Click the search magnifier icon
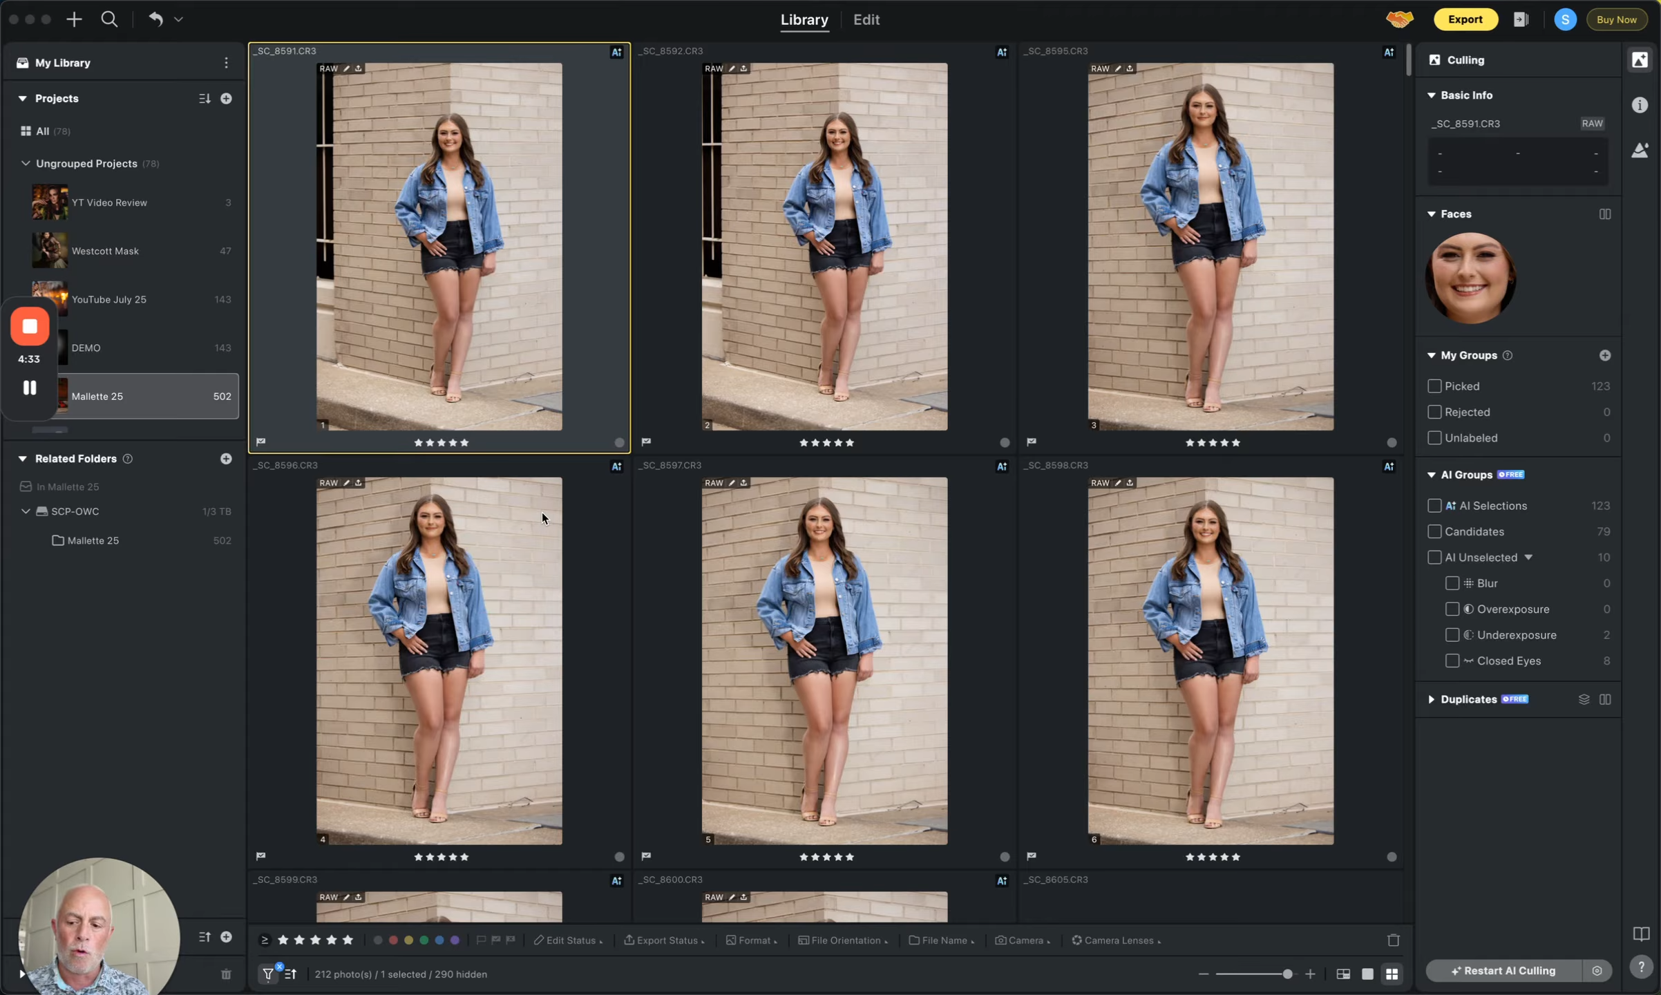Image resolution: width=1661 pixels, height=995 pixels. coord(109,19)
